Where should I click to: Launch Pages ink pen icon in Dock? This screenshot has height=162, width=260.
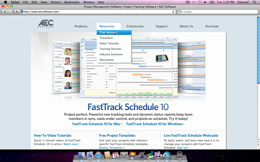(141, 155)
